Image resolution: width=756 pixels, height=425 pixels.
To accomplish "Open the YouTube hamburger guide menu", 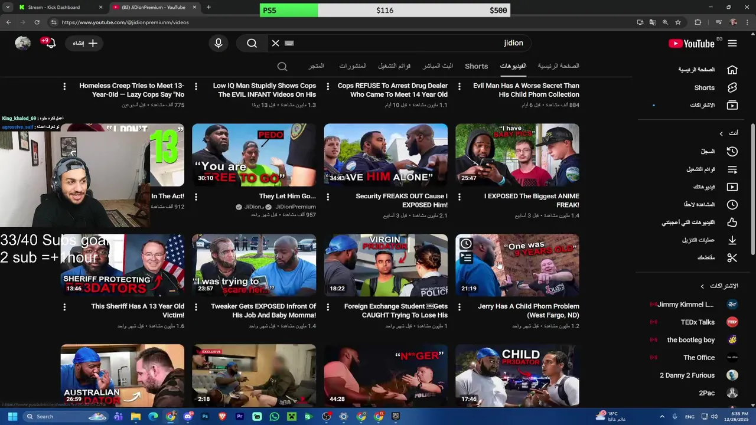I will coord(732,43).
